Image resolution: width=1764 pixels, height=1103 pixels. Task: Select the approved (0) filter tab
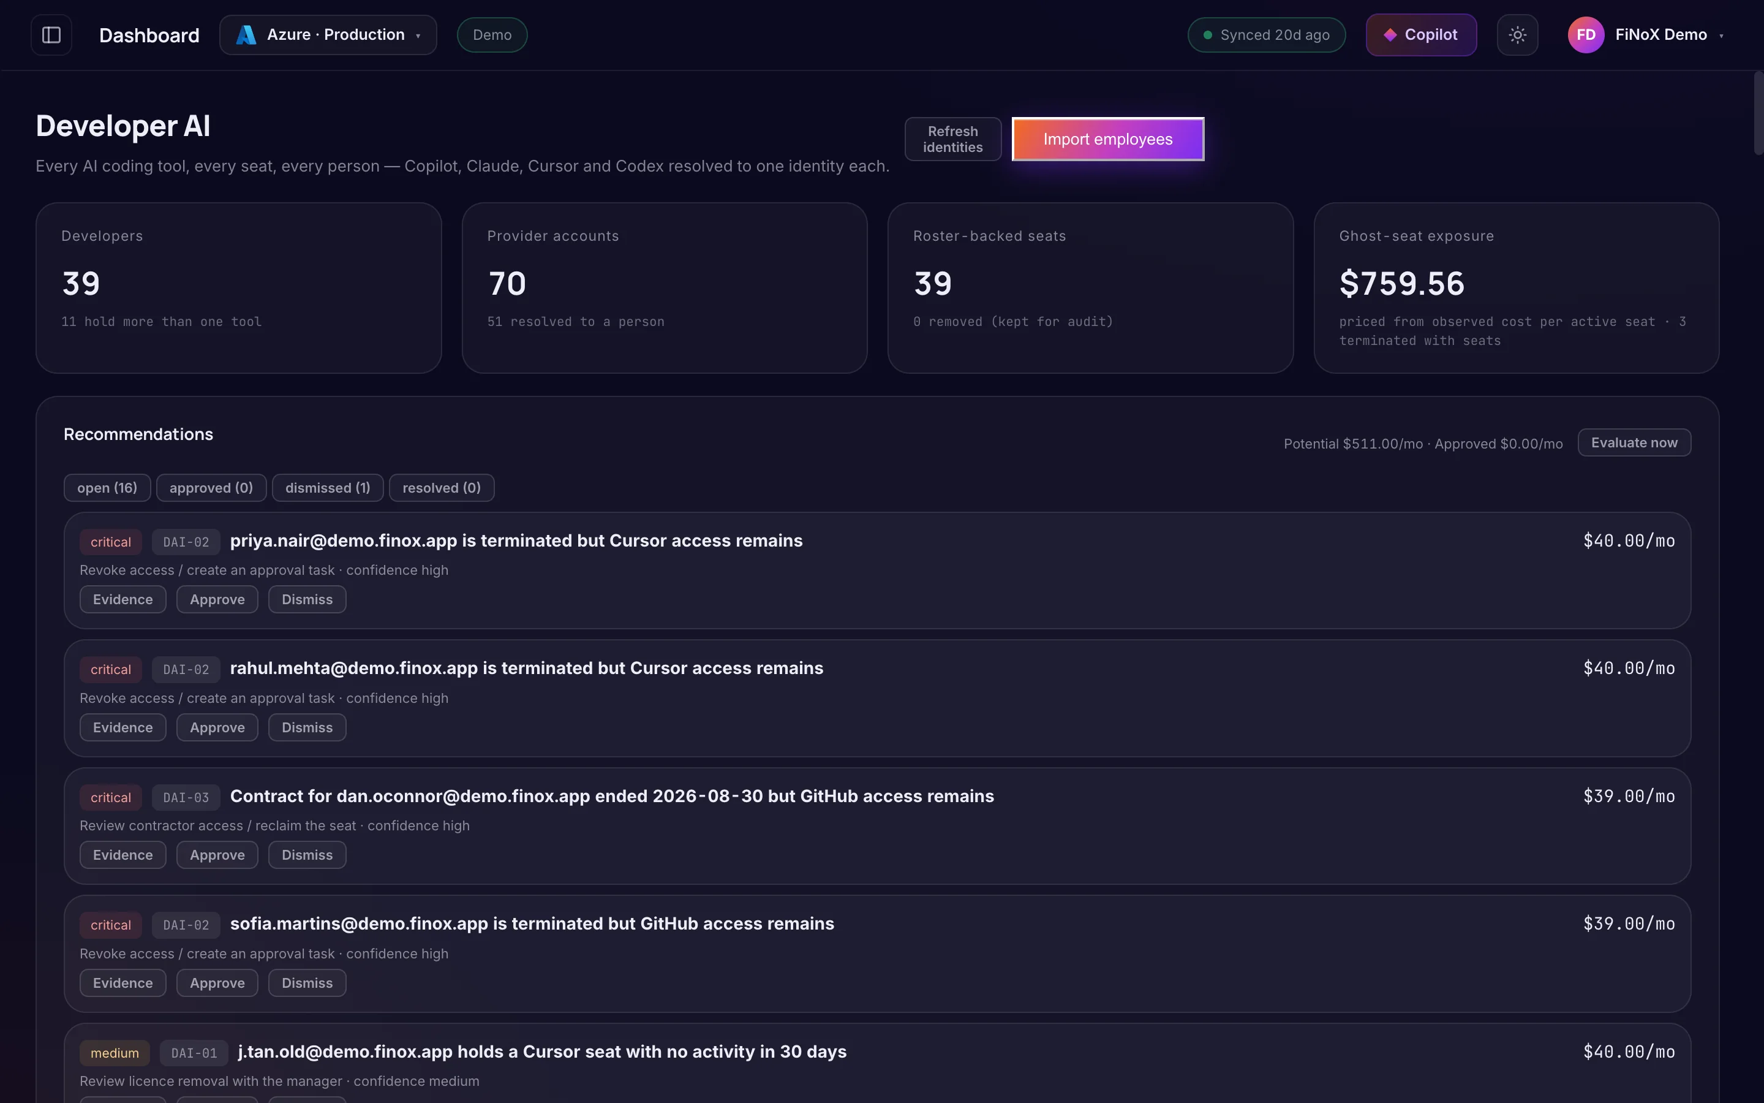211,488
